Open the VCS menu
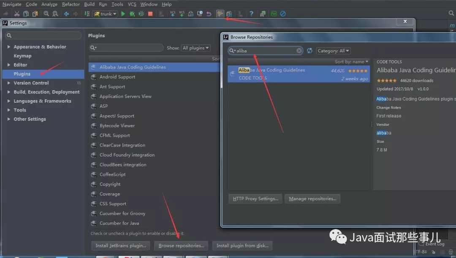The width and height of the screenshot is (456, 258). click(132, 4)
